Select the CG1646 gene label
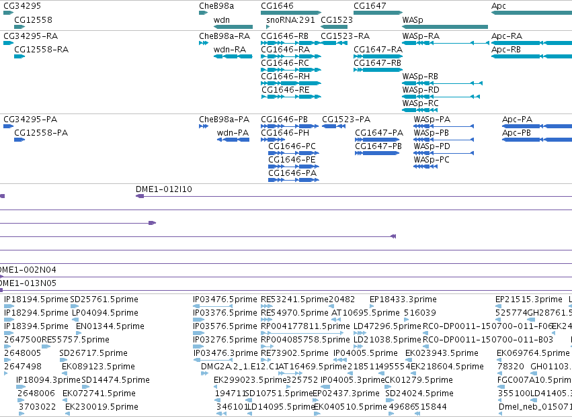The image size is (572, 417). (x=277, y=6)
